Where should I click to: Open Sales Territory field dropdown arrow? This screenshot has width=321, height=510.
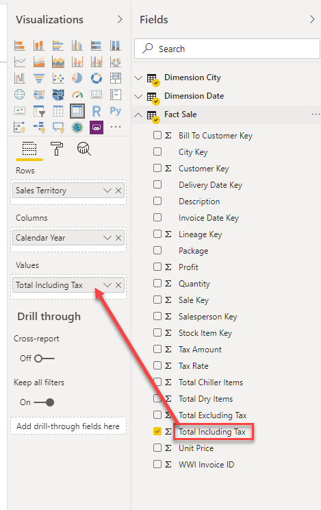tap(107, 191)
